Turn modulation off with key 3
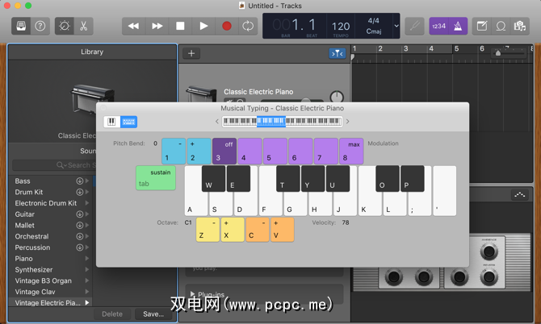 point(224,152)
